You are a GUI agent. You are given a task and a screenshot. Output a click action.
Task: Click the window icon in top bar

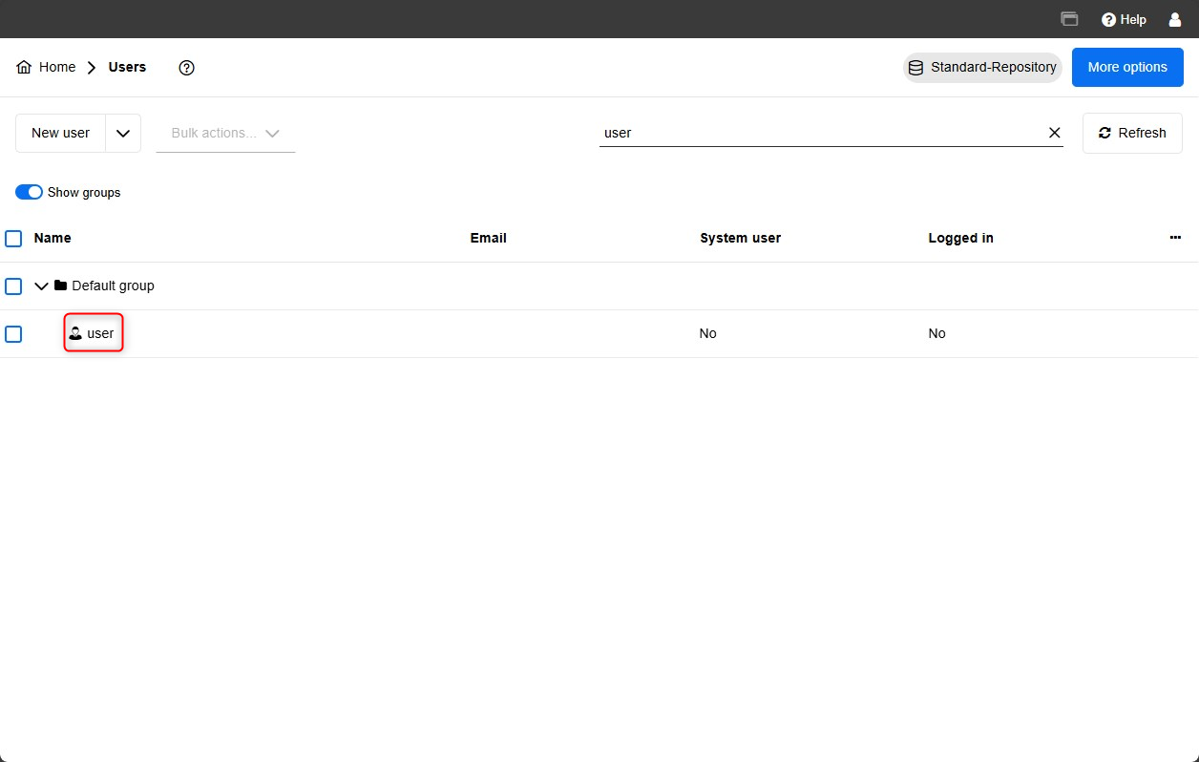tap(1069, 19)
